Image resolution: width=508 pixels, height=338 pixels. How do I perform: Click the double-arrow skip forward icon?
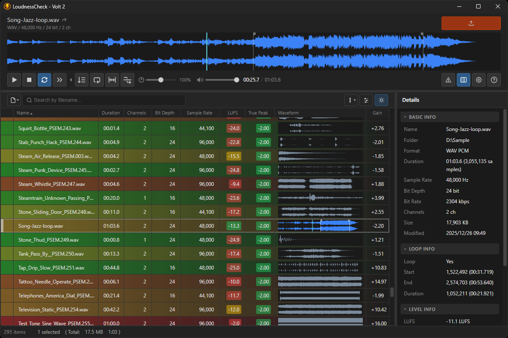click(x=60, y=80)
